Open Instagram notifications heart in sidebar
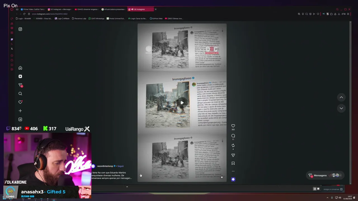 point(20,102)
